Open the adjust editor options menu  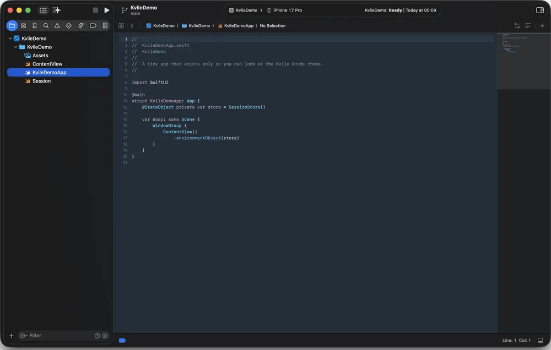[x=528, y=26]
